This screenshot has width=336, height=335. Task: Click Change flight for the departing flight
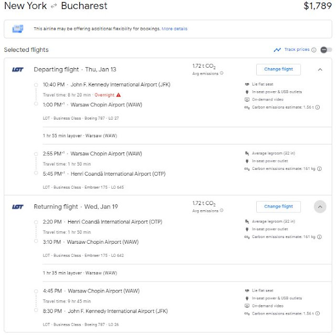pyautogui.click(x=278, y=69)
